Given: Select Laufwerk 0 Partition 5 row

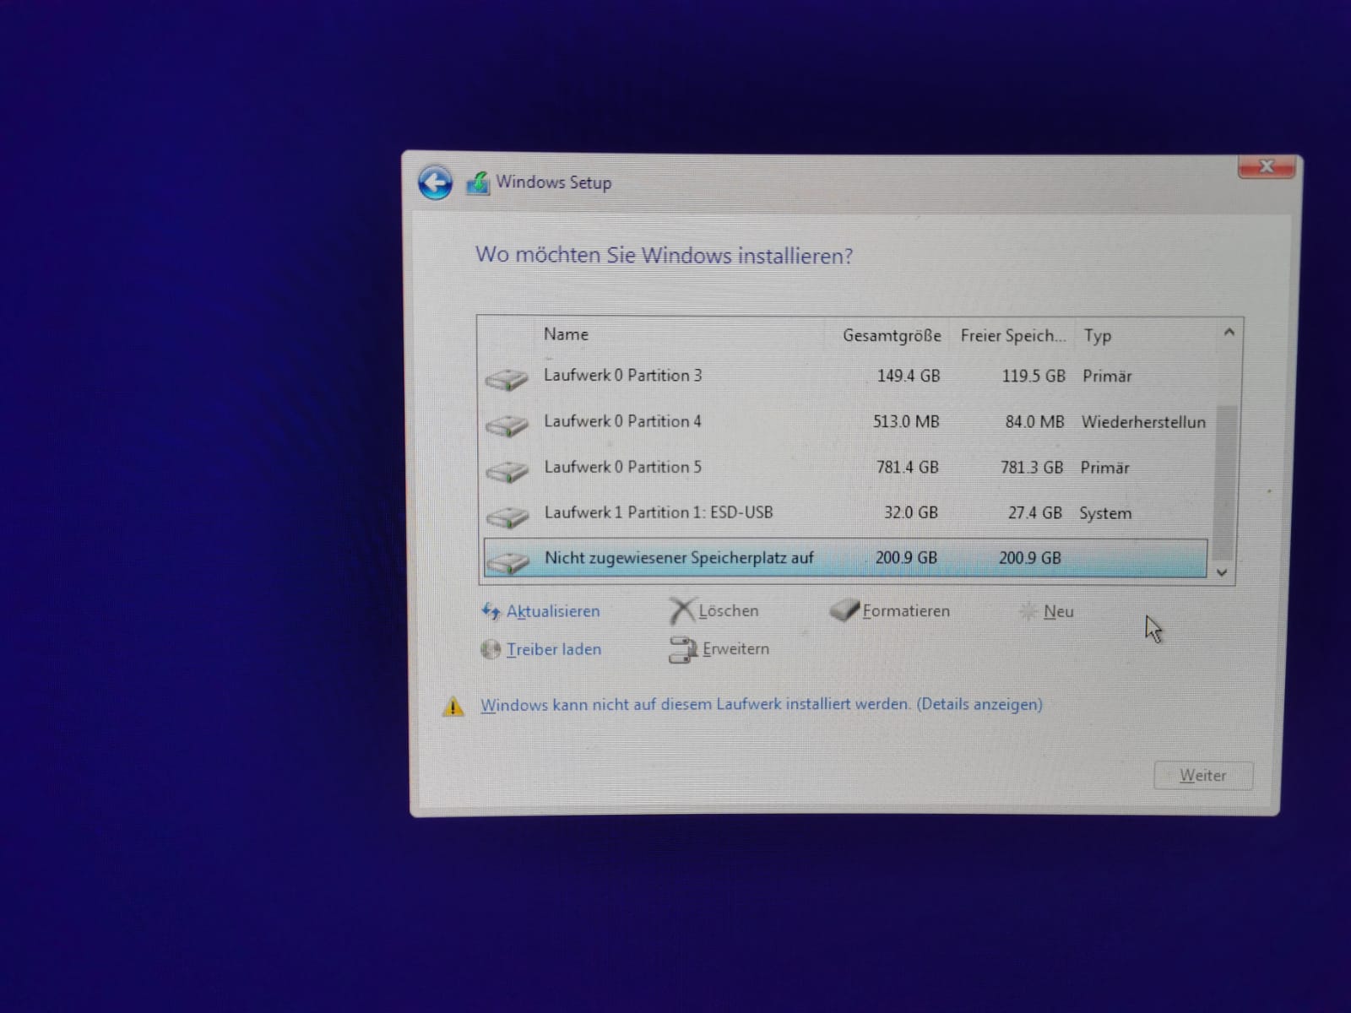Looking at the screenshot, I should (x=846, y=467).
